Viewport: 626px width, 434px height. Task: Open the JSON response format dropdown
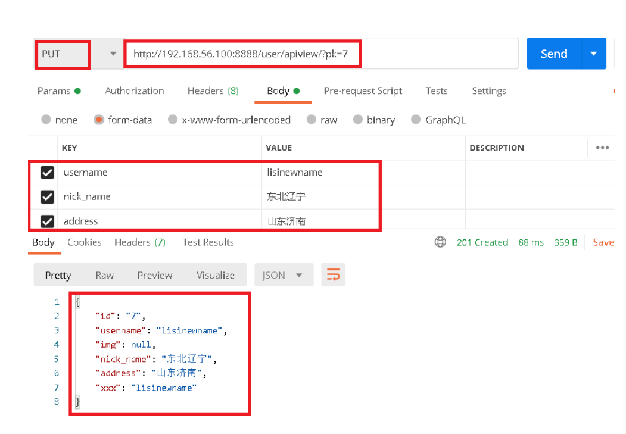point(284,275)
